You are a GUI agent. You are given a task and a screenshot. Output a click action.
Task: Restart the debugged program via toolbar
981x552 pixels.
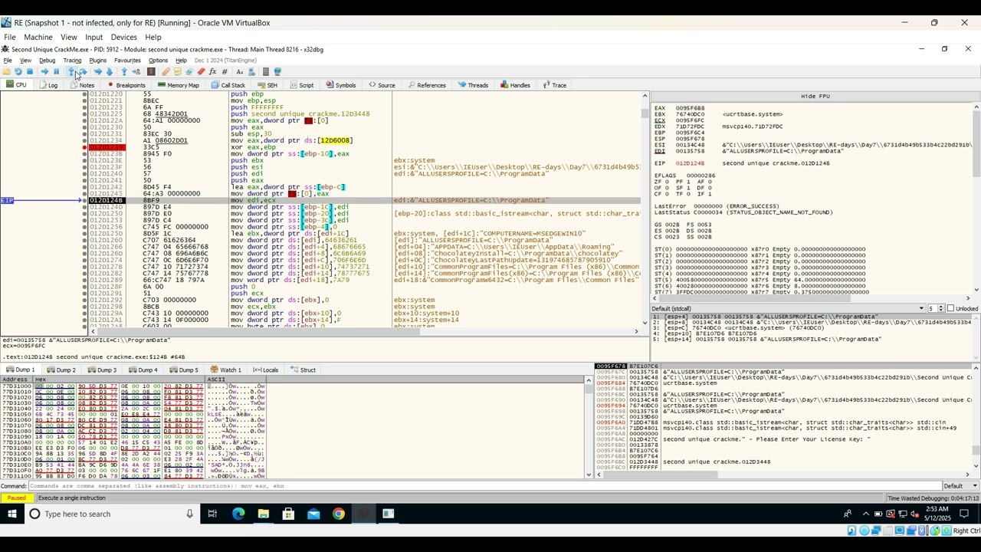(18, 71)
